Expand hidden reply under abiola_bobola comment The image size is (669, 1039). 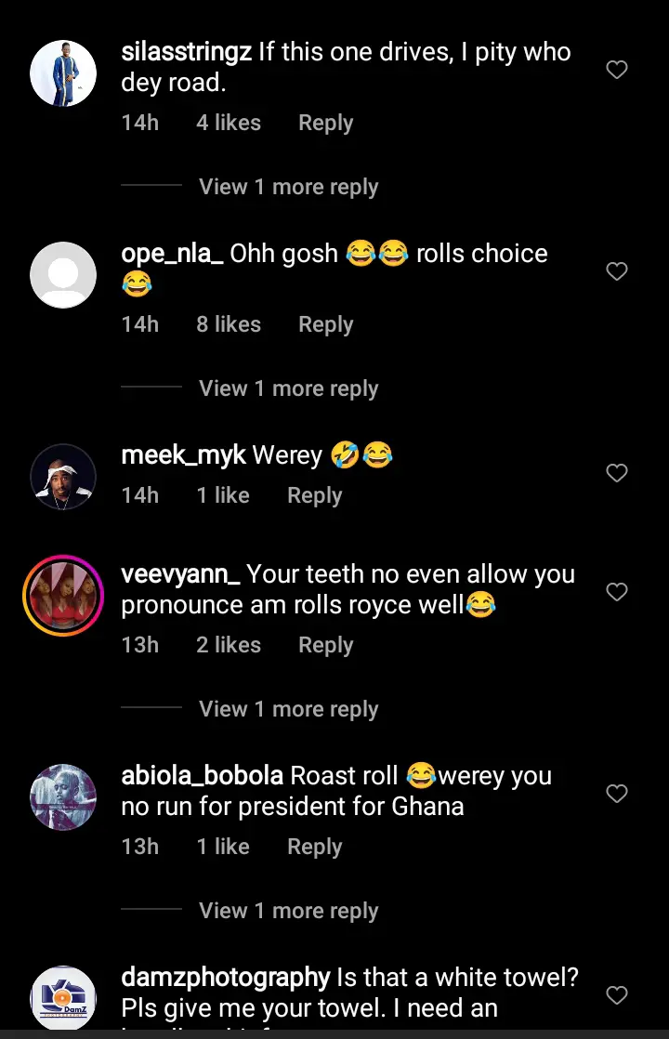click(288, 911)
